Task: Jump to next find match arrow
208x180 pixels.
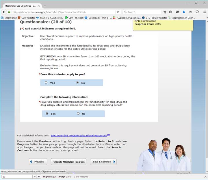Action: point(39,177)
